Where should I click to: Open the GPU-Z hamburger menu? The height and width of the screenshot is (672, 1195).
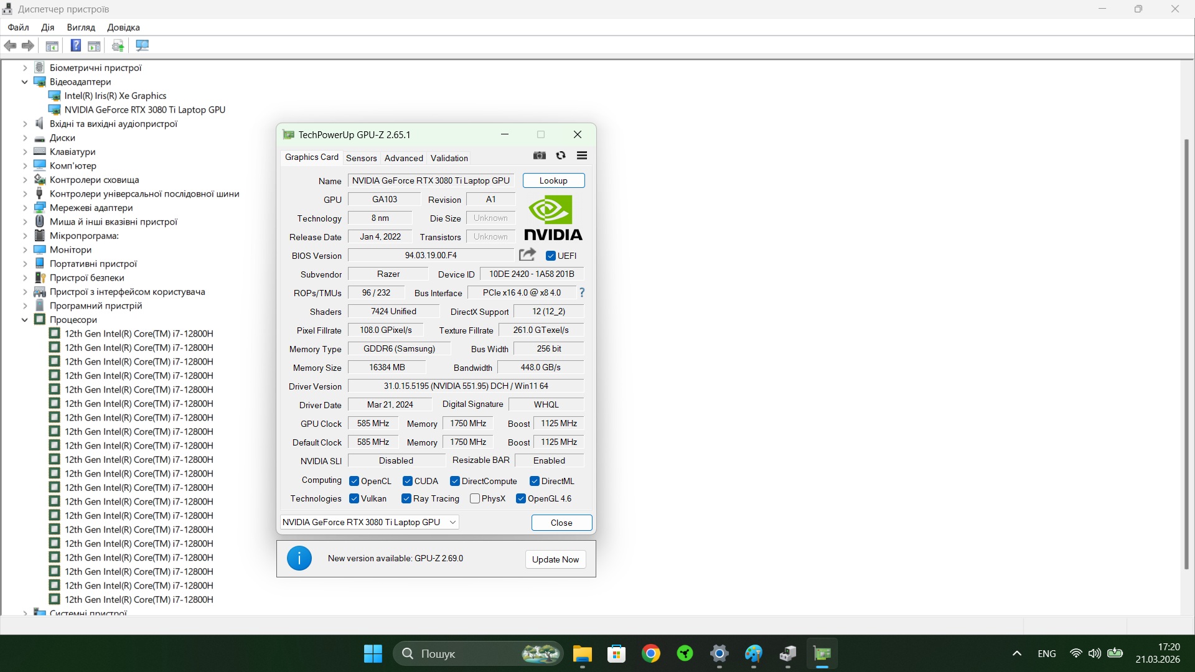click(x=582, y=156)
